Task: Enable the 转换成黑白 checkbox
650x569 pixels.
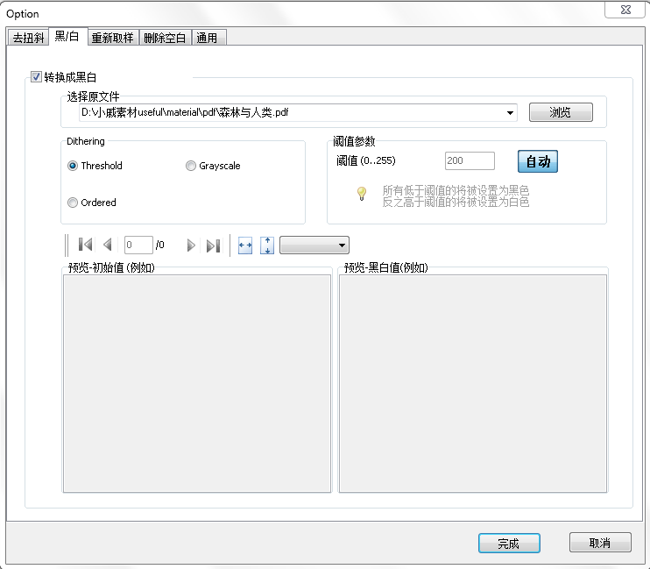Action: [36, 77]
